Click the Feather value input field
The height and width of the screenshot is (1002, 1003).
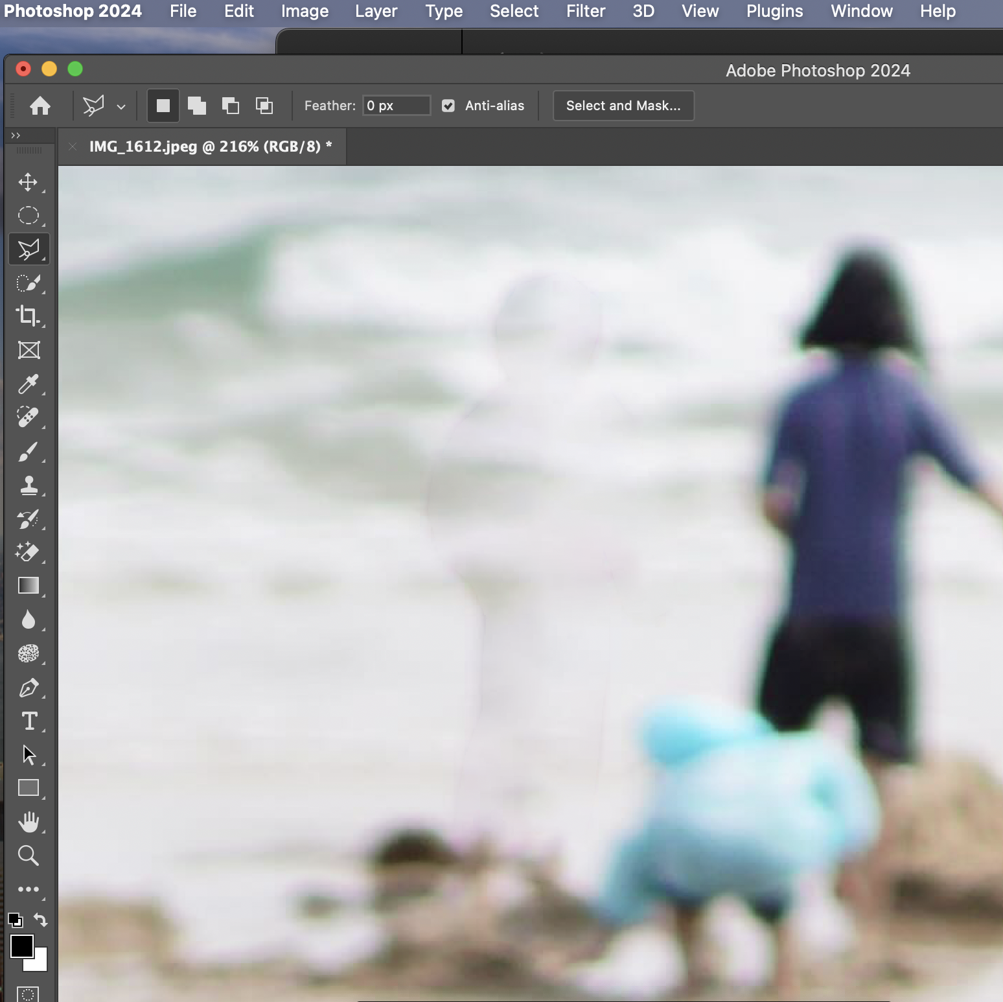[x=397, y=106]
